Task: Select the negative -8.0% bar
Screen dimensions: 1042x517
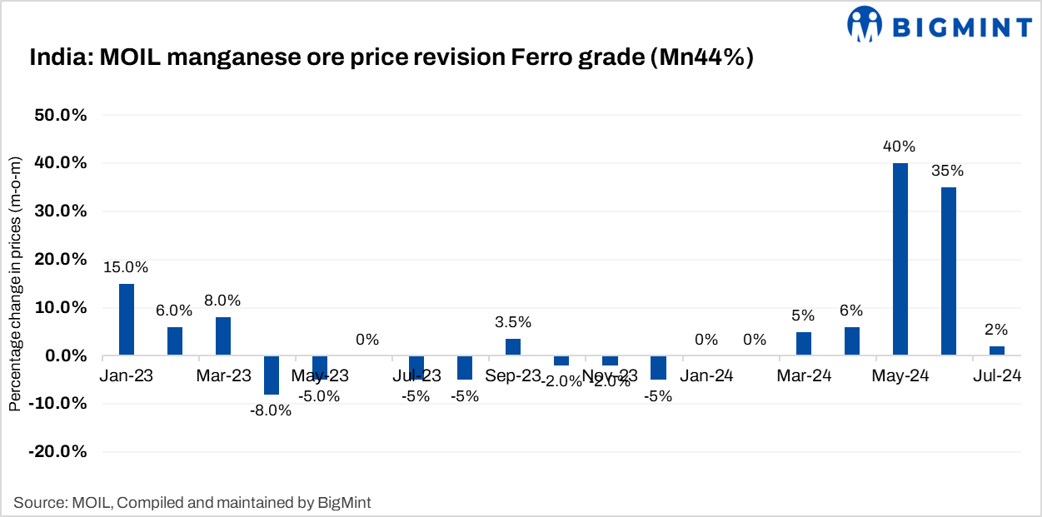Action: 272,375
